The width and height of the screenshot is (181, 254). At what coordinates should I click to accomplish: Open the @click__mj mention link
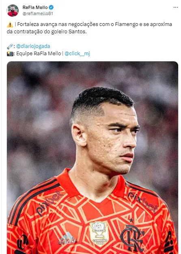[77, 54]
